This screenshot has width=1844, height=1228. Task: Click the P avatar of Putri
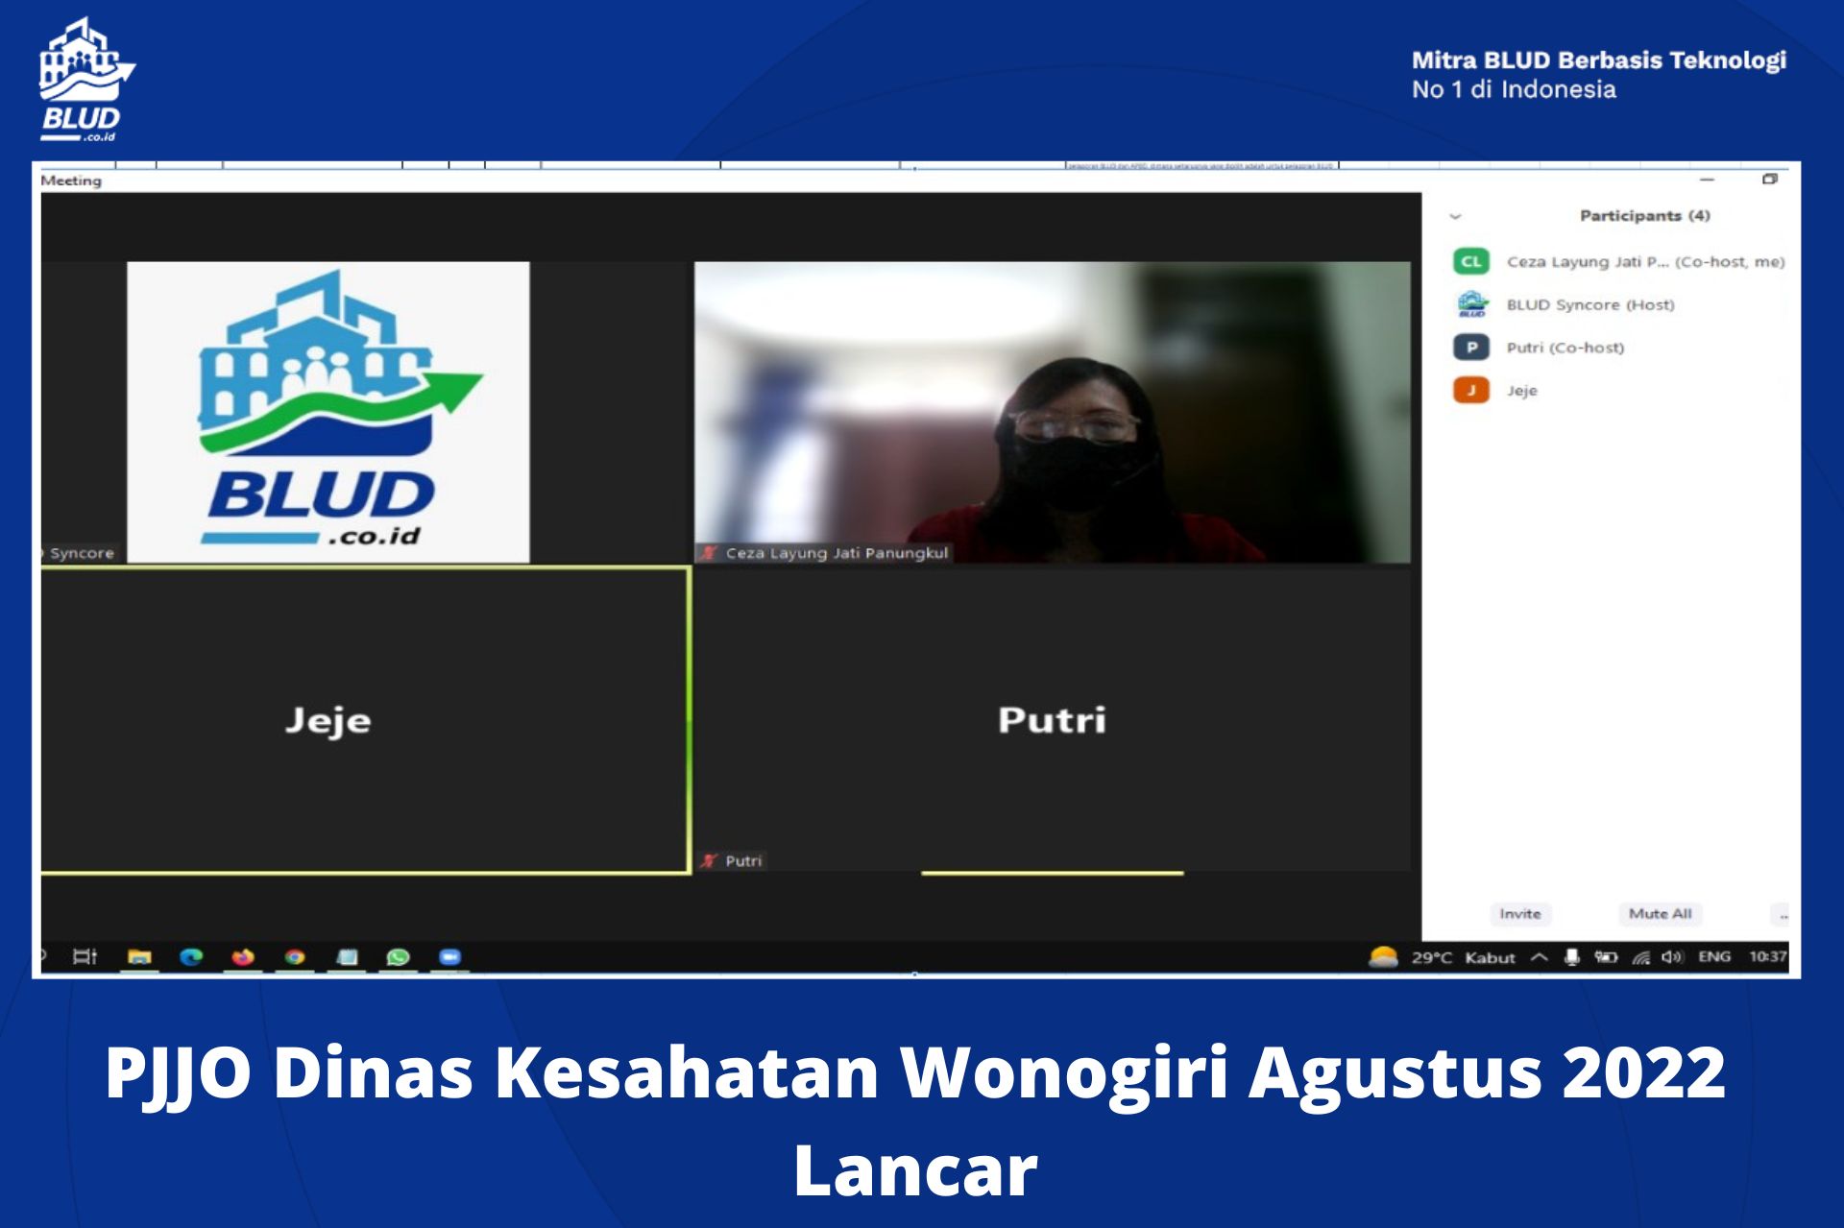point(1470,348)
